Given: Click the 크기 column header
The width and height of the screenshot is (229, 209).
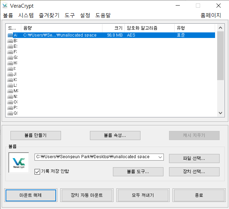Looking at the screenshot, I should 114,28.
